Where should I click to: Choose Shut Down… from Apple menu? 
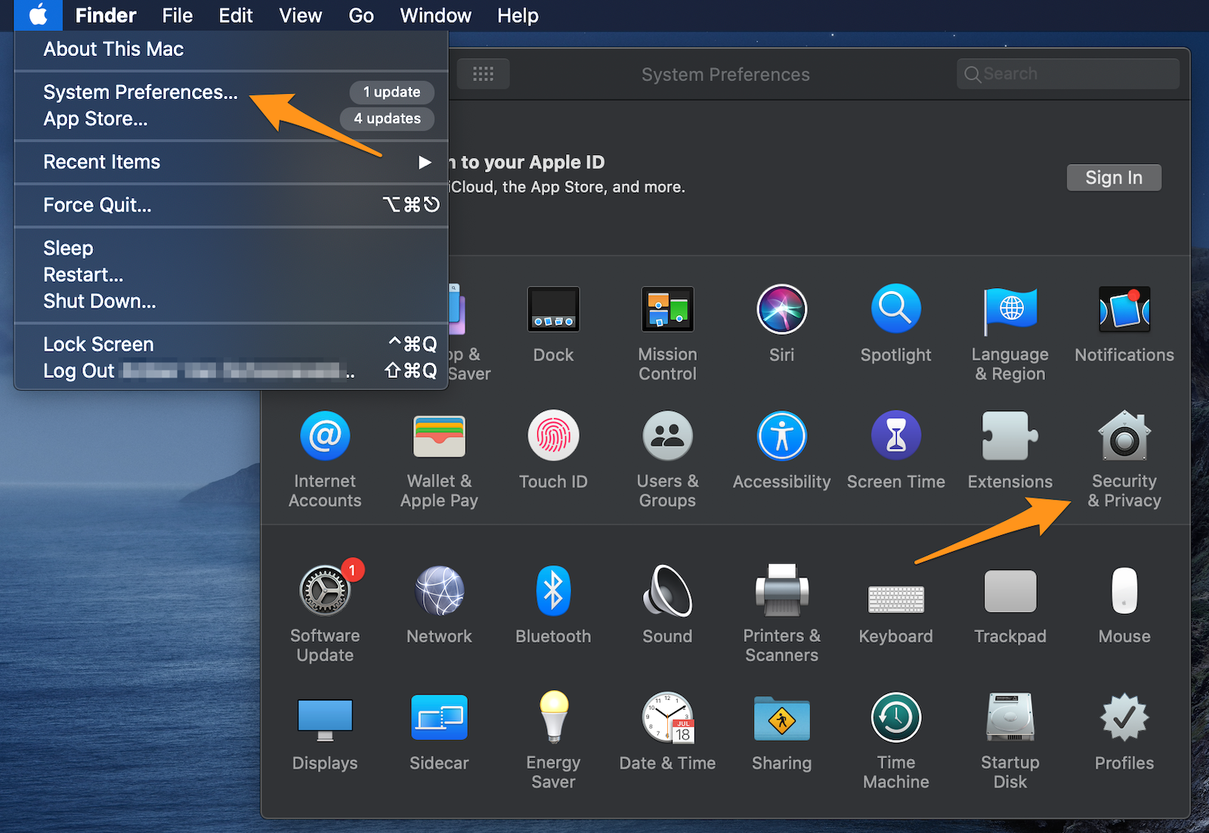click(x=231, y=301)
